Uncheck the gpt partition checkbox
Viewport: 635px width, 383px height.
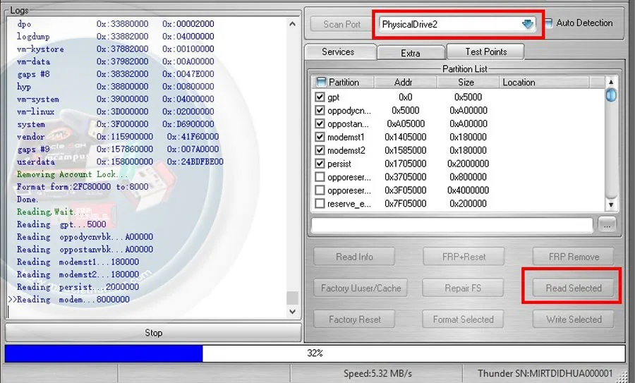tap(320, 97)
